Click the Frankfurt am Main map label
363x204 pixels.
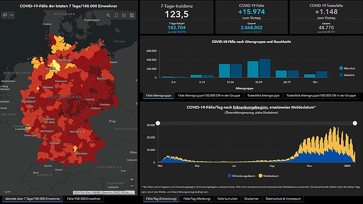point(50,120)
